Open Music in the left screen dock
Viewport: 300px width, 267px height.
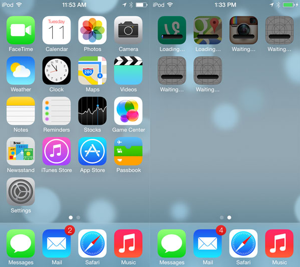[128, 243]
